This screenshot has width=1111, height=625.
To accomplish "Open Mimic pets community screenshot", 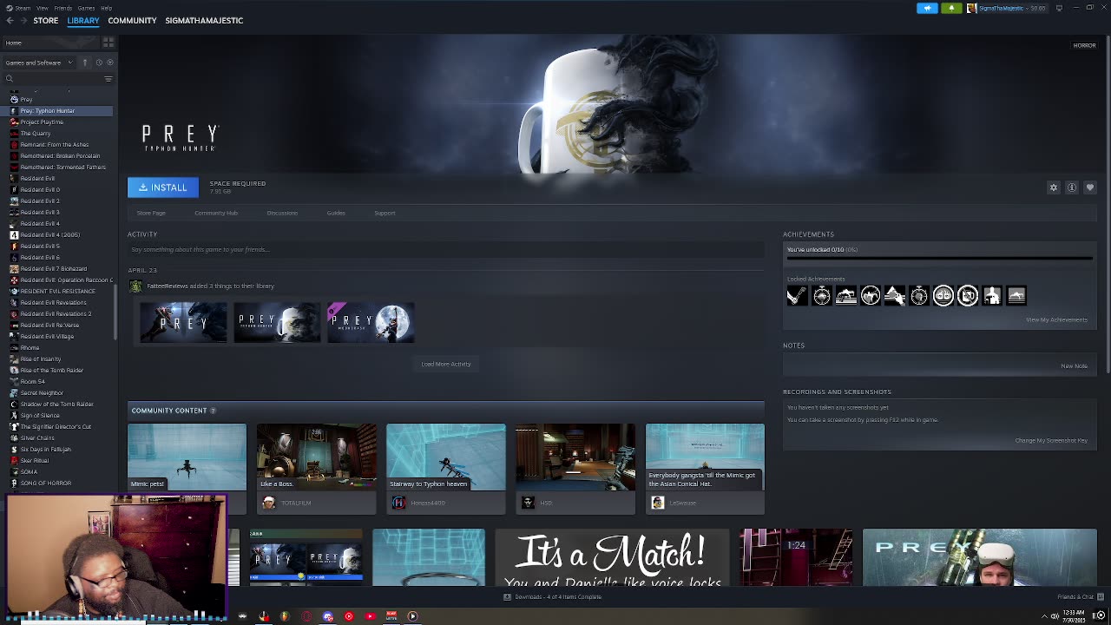I will pyautogui.click(x=187, y=457).
